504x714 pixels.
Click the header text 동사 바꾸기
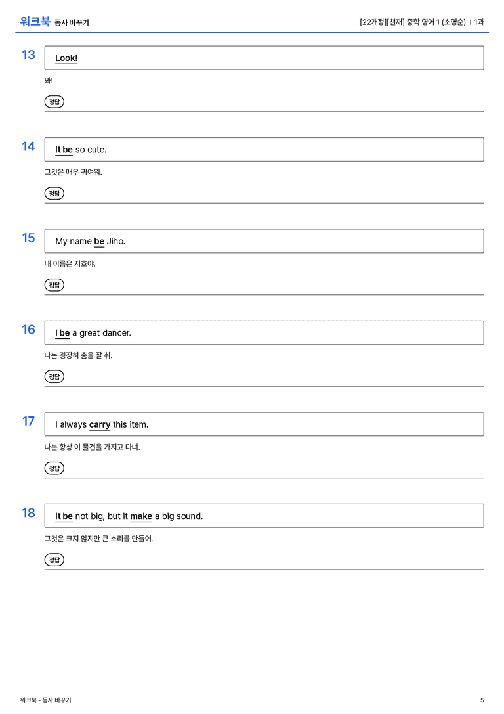[x=72, y=23]
